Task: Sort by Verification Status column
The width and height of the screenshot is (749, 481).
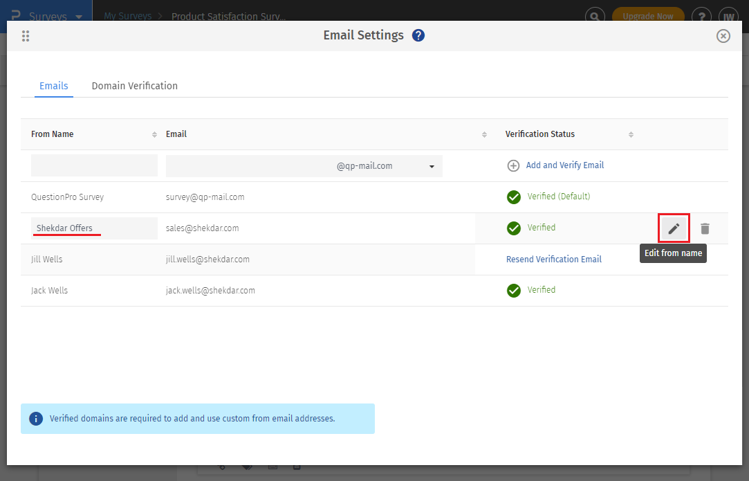Action: coord(631,134)
